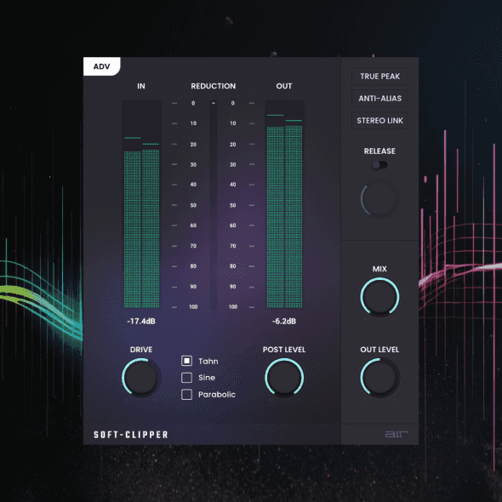
Task: Toggle the STEREO LINK button
Action: click(379, 120)
